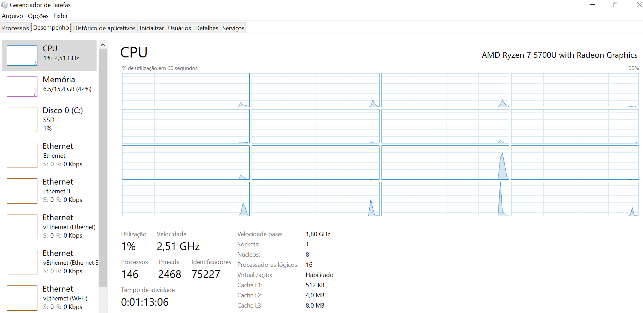Click the 2,51 GHz Velocidade value
Image resolution: width=643 pixels, height=313 pixels.
[178, 246]
